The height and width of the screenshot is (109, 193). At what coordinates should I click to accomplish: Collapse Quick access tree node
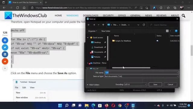tap(88, 38)
